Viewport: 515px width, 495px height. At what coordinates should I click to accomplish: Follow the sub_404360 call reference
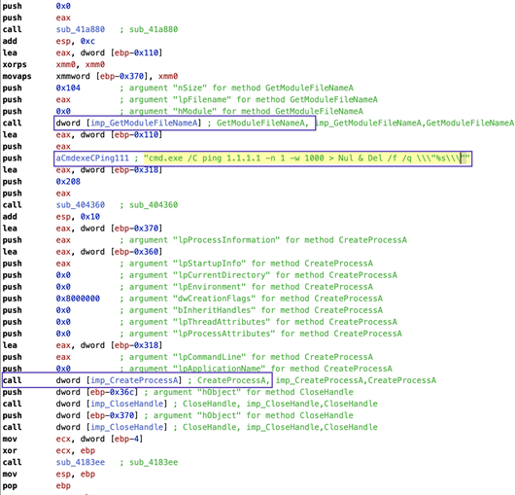80,205
